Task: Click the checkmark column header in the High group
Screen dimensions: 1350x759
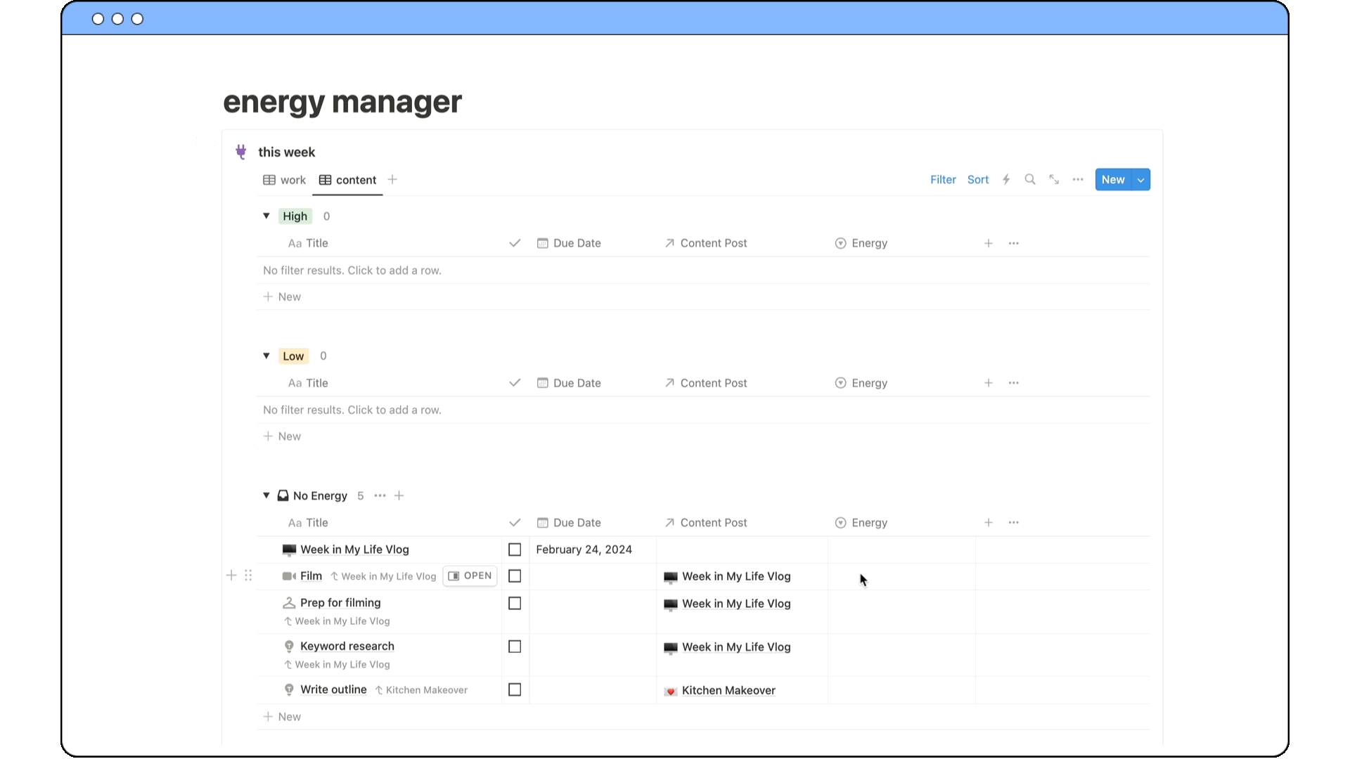Action: coord(515,243)
